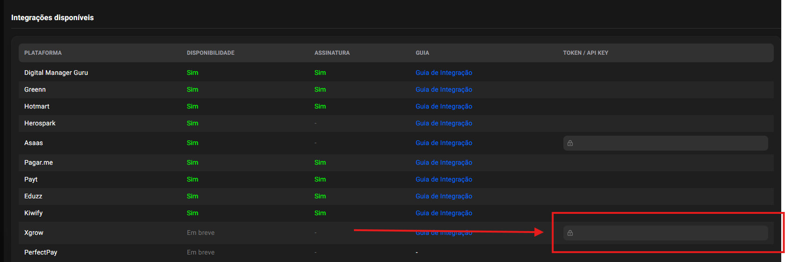Screen dimensions: 785x262
Task: Select the Eduzz platform name
Action: coord(33,196)
